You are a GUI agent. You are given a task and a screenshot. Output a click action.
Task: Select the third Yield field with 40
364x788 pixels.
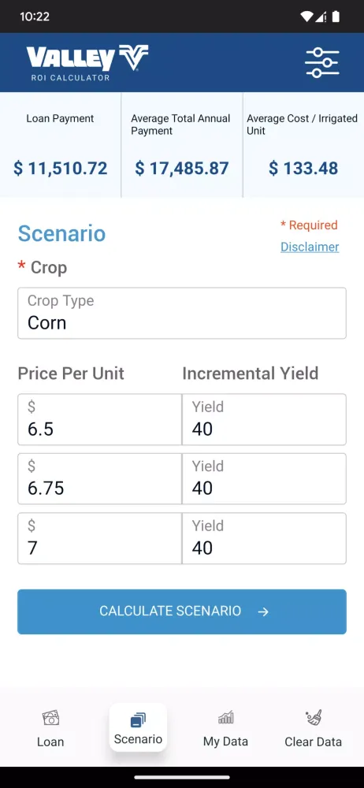[x=264, y=538]
